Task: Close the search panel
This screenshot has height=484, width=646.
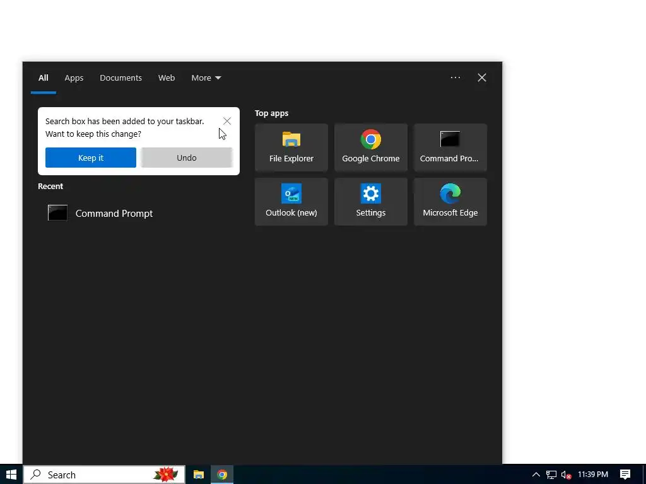Action: [481, 78]
